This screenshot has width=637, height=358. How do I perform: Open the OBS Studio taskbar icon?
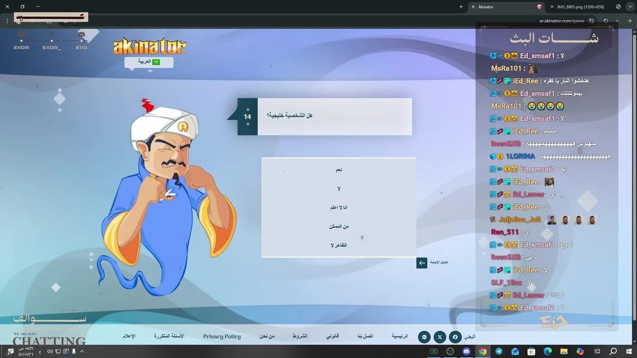[x=450, y=352]
